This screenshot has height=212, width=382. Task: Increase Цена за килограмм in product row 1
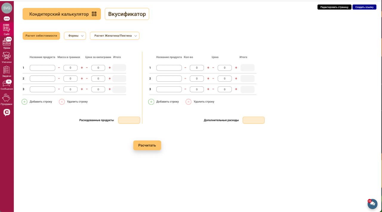tap(110, 68)
